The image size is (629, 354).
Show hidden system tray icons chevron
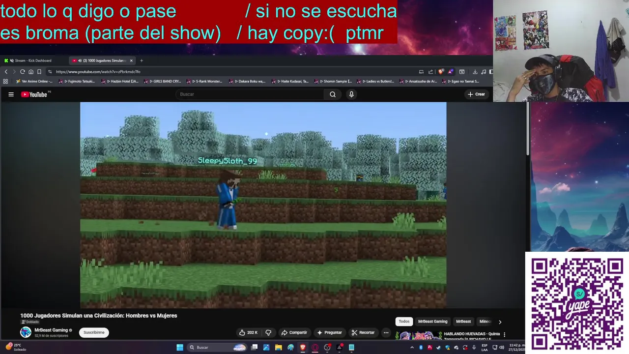click(412, 348)
